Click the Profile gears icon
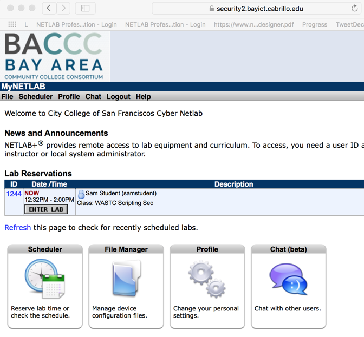 click(207, 279)
